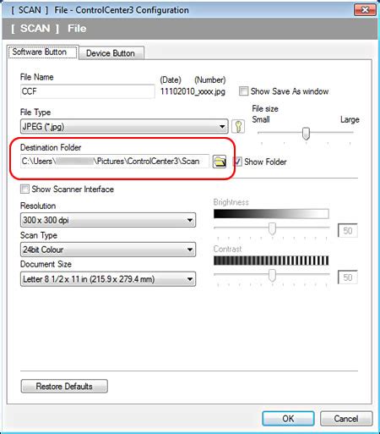Click the File size slider handle
Image resolution: width=380 pixels, height=434 pixels.
(306, 133)
